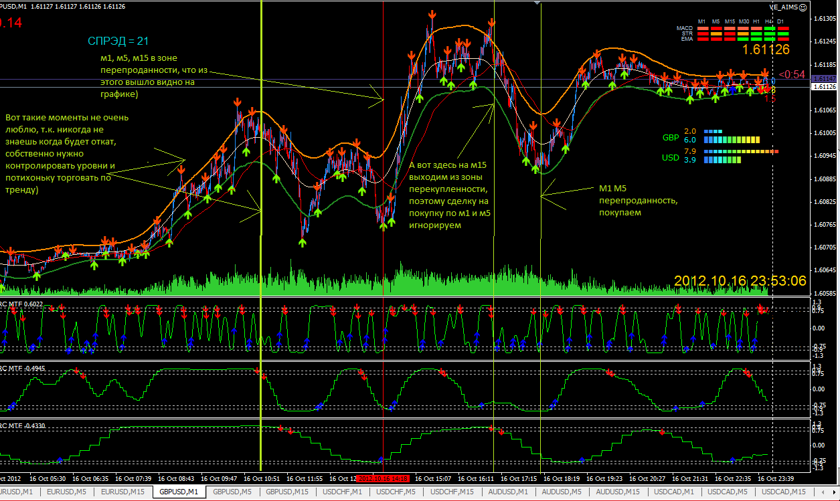Click the GBPUSD,M1 chart title quote line
This screenshot has width=840, height=501.
64,6
